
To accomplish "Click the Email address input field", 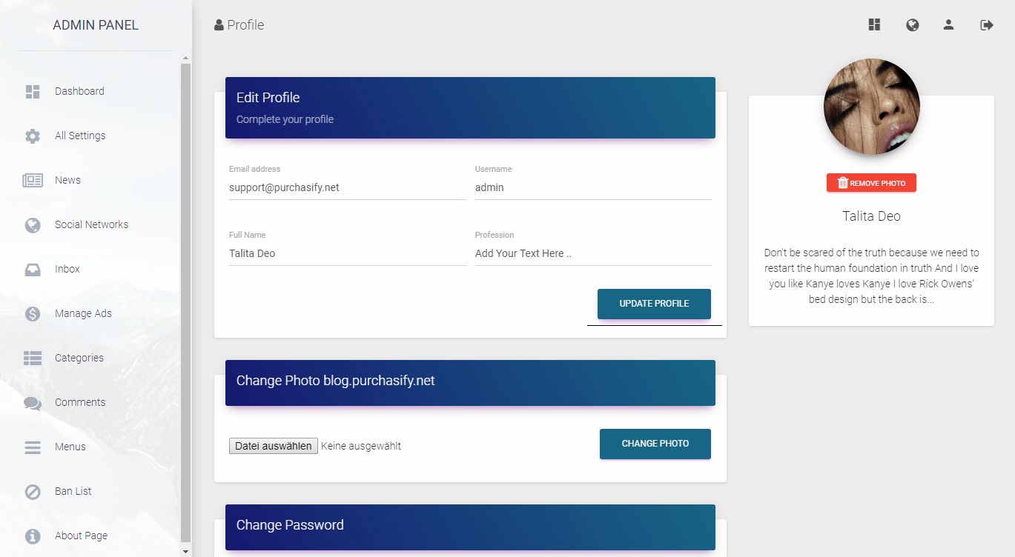I will (347, 188).
